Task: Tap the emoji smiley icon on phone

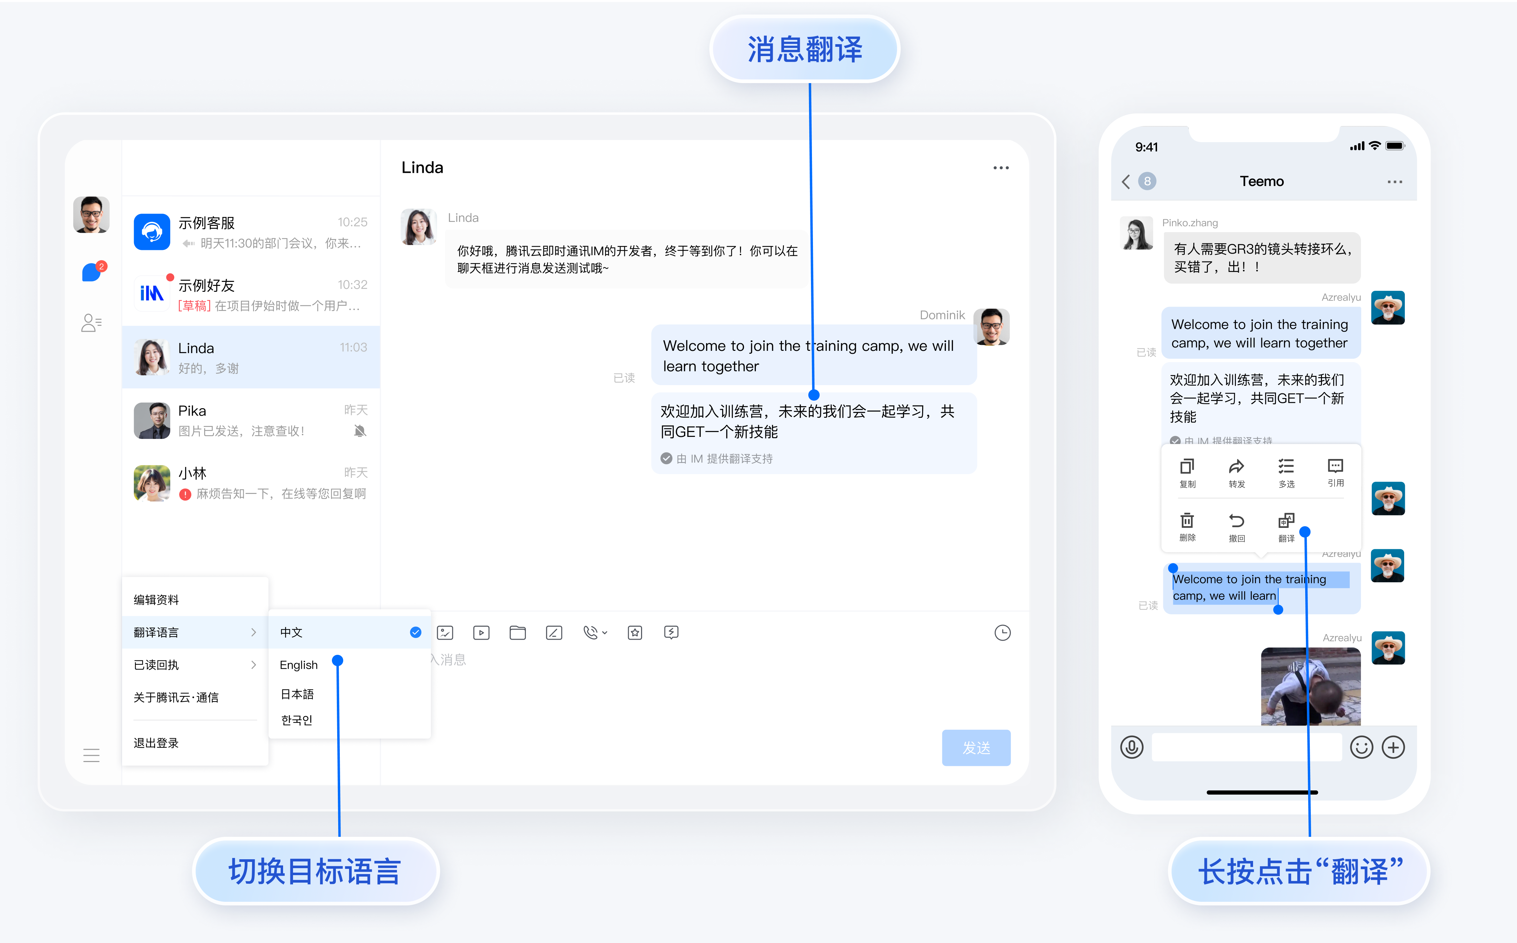Action: click(1361, 746)
